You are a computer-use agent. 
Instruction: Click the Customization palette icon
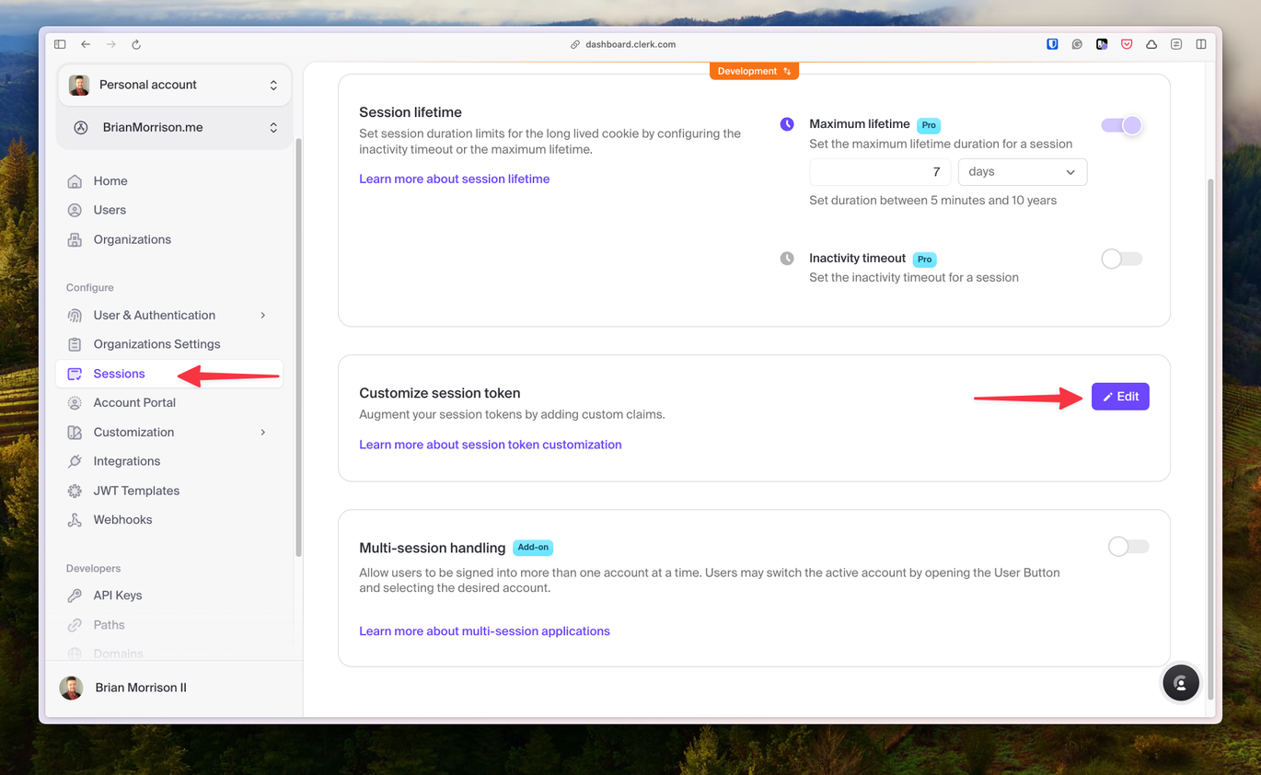(x=75, y=432)
